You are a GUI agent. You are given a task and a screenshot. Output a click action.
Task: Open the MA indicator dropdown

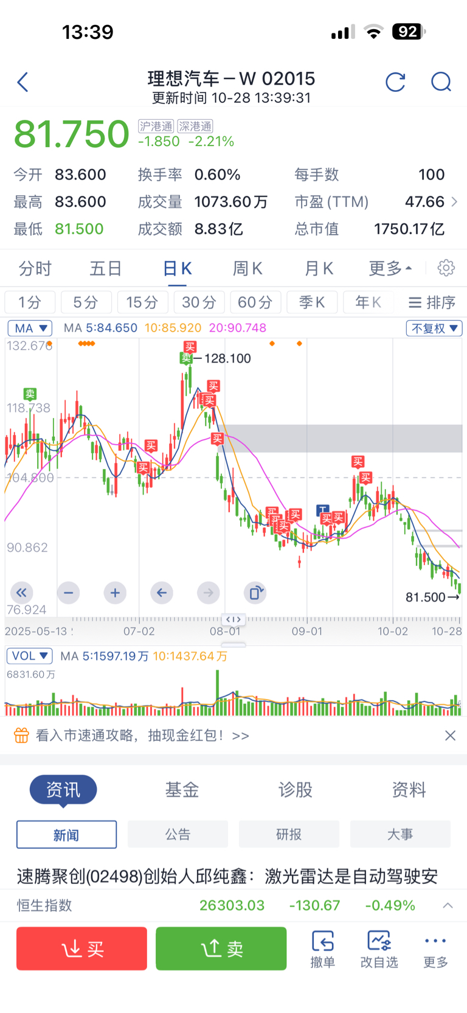point(30,328)
